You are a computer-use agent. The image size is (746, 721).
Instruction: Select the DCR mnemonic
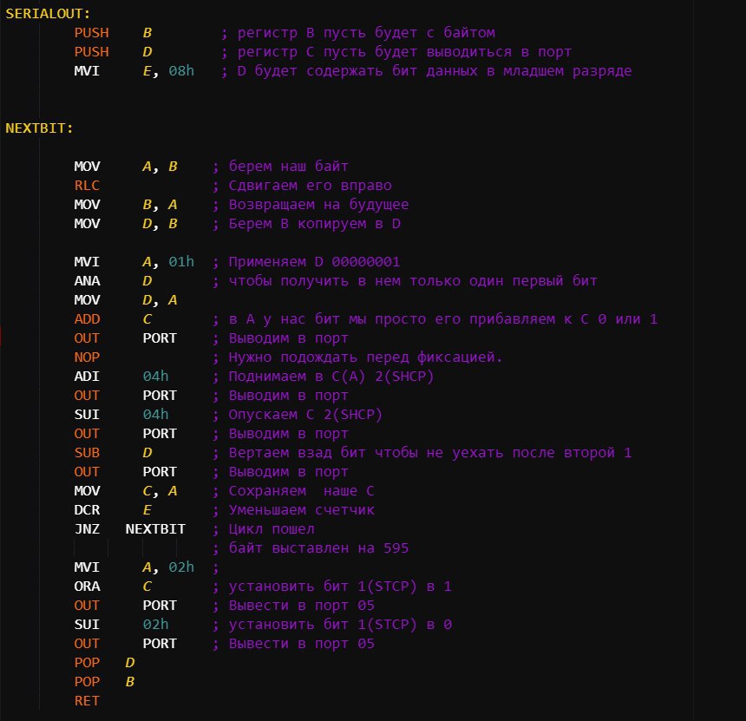click(87, 509)
